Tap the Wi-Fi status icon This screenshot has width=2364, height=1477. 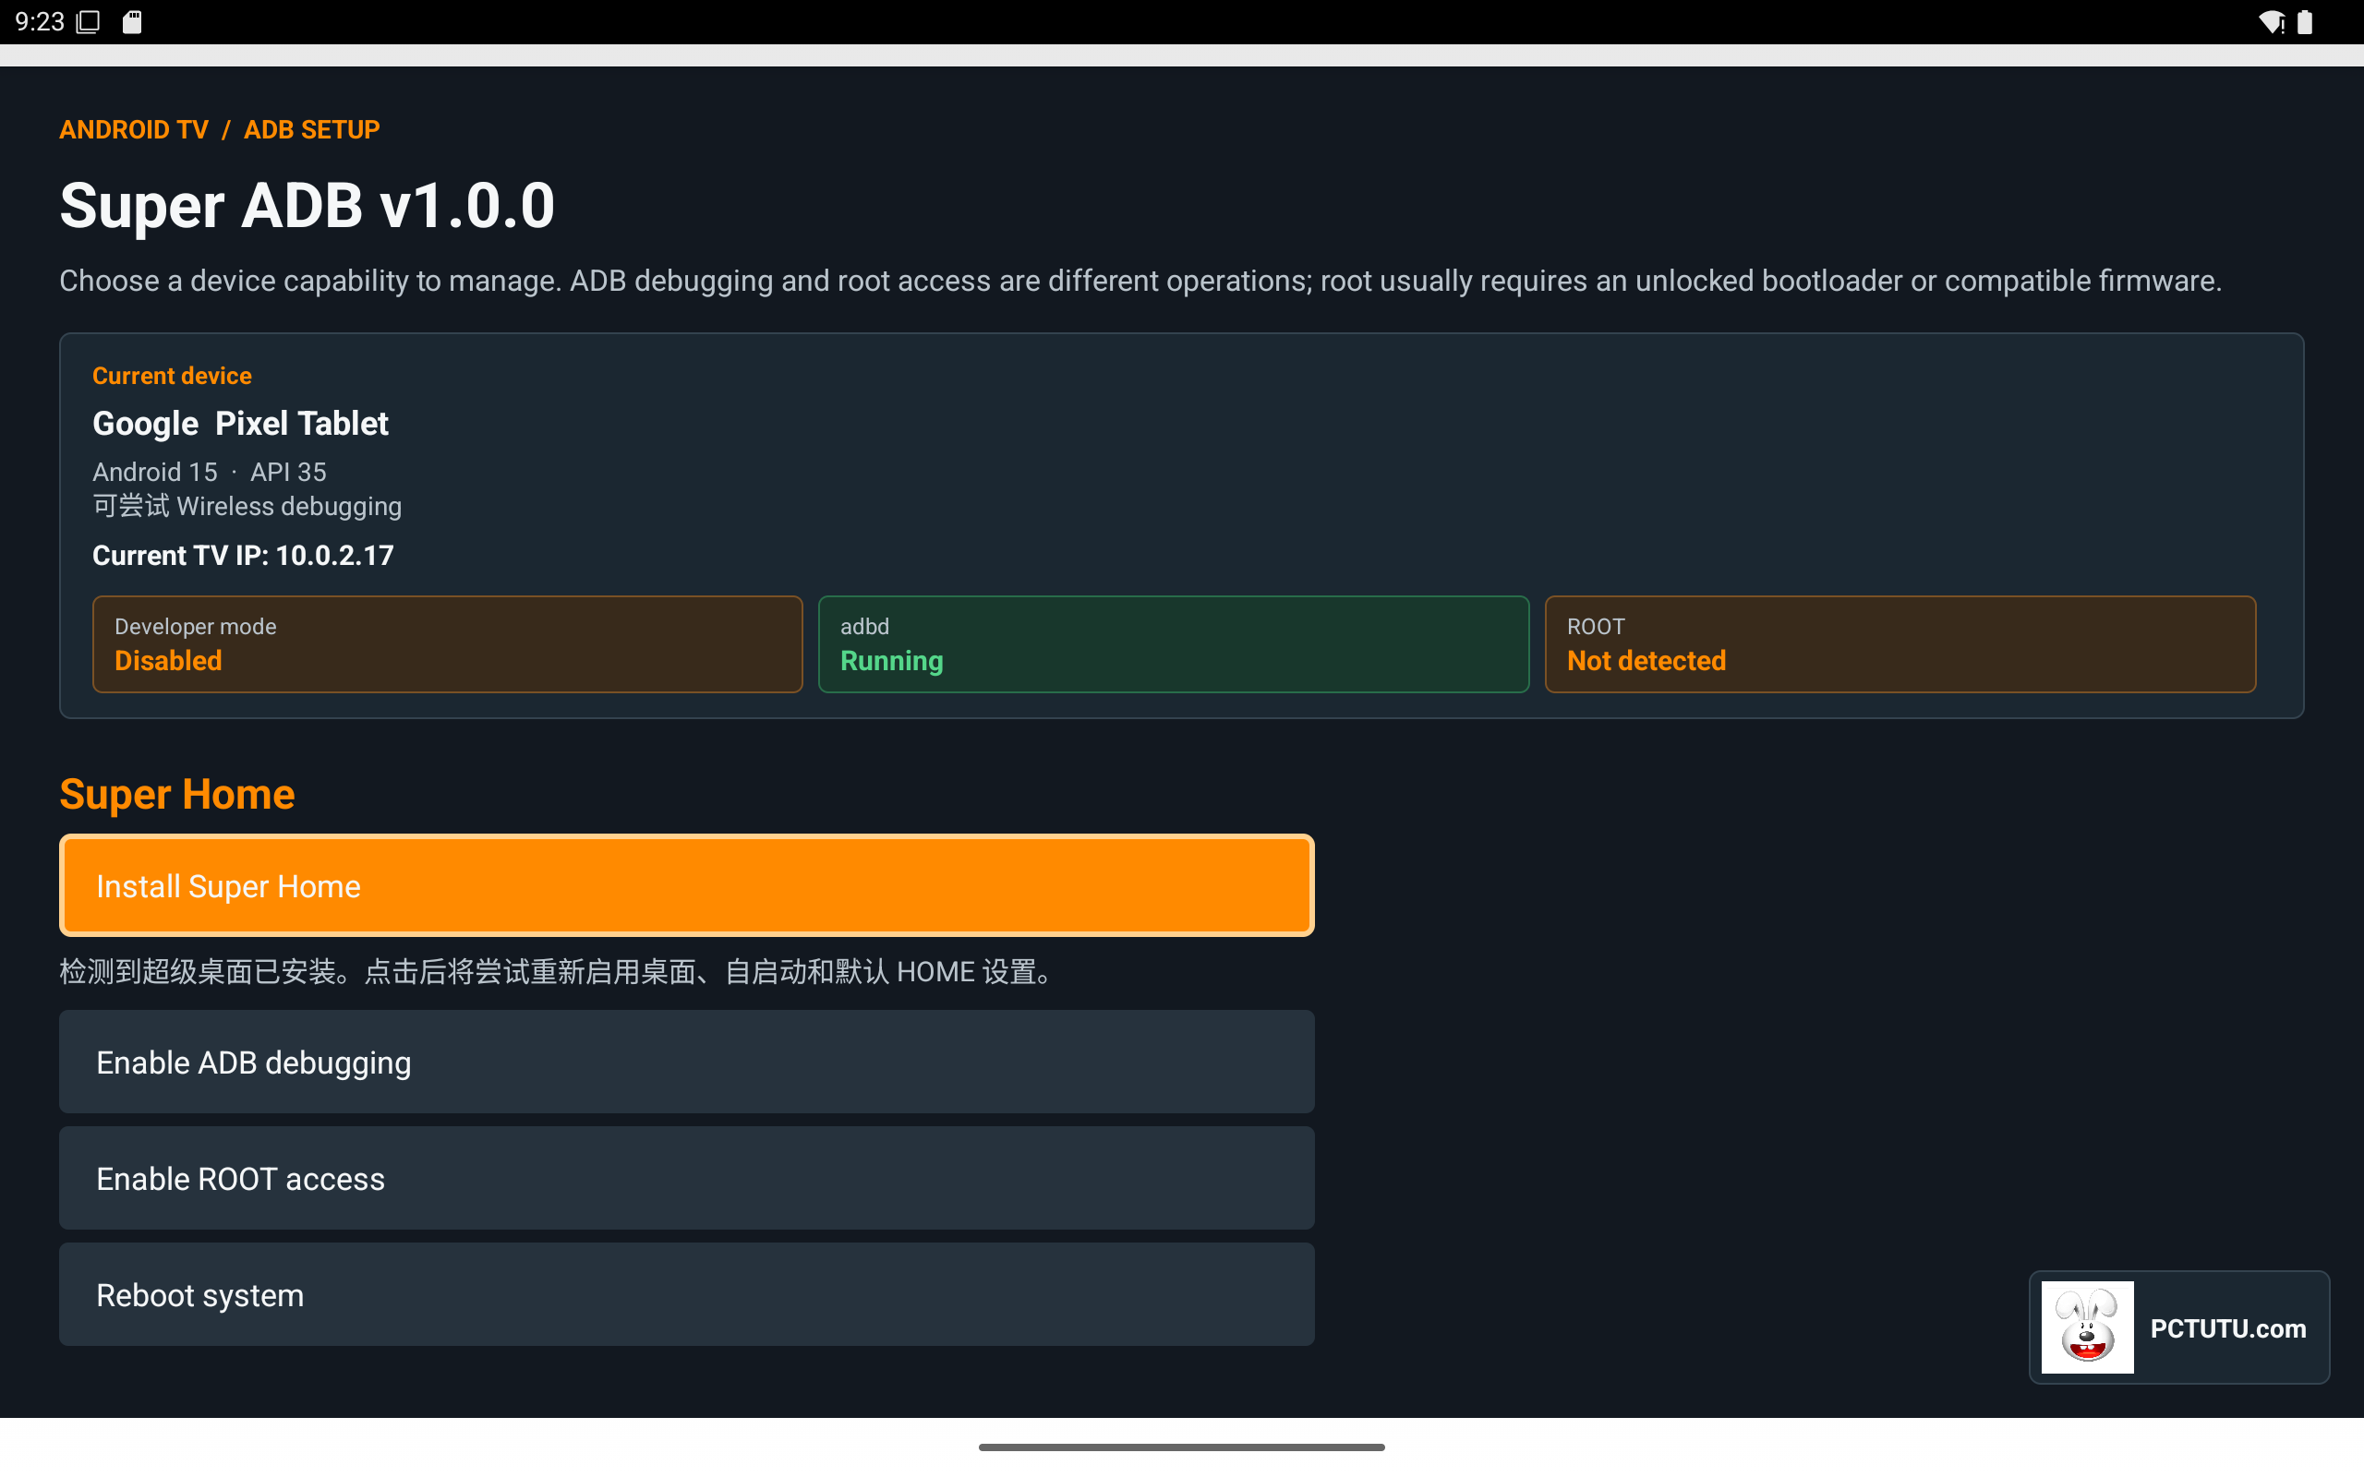(x=2273, y=21)
